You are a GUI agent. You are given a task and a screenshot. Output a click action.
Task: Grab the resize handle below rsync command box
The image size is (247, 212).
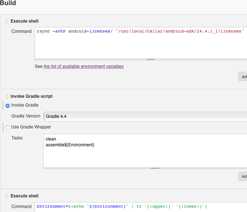point(150,59)
